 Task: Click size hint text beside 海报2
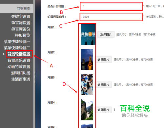point(133,60)
